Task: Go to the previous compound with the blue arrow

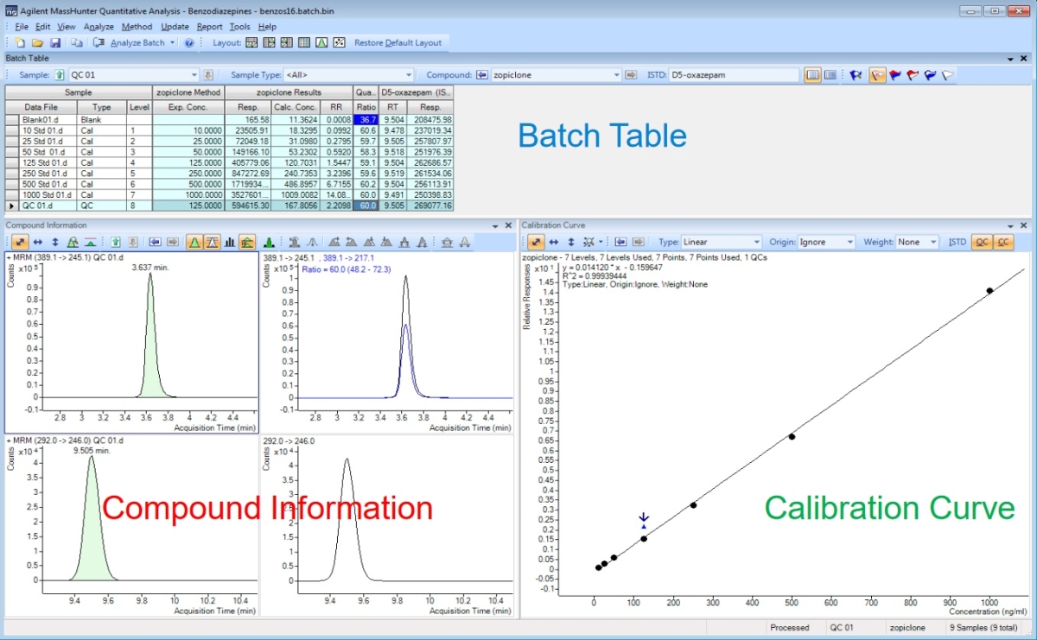Action: pos(482,75)
